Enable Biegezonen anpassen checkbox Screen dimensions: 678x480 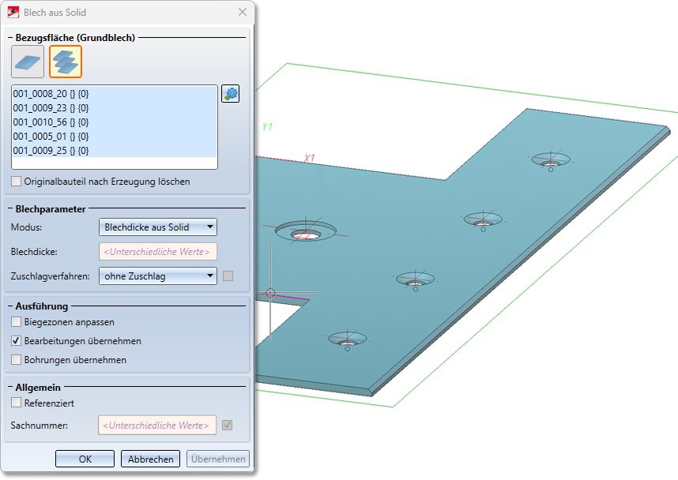tap(17, 322)
